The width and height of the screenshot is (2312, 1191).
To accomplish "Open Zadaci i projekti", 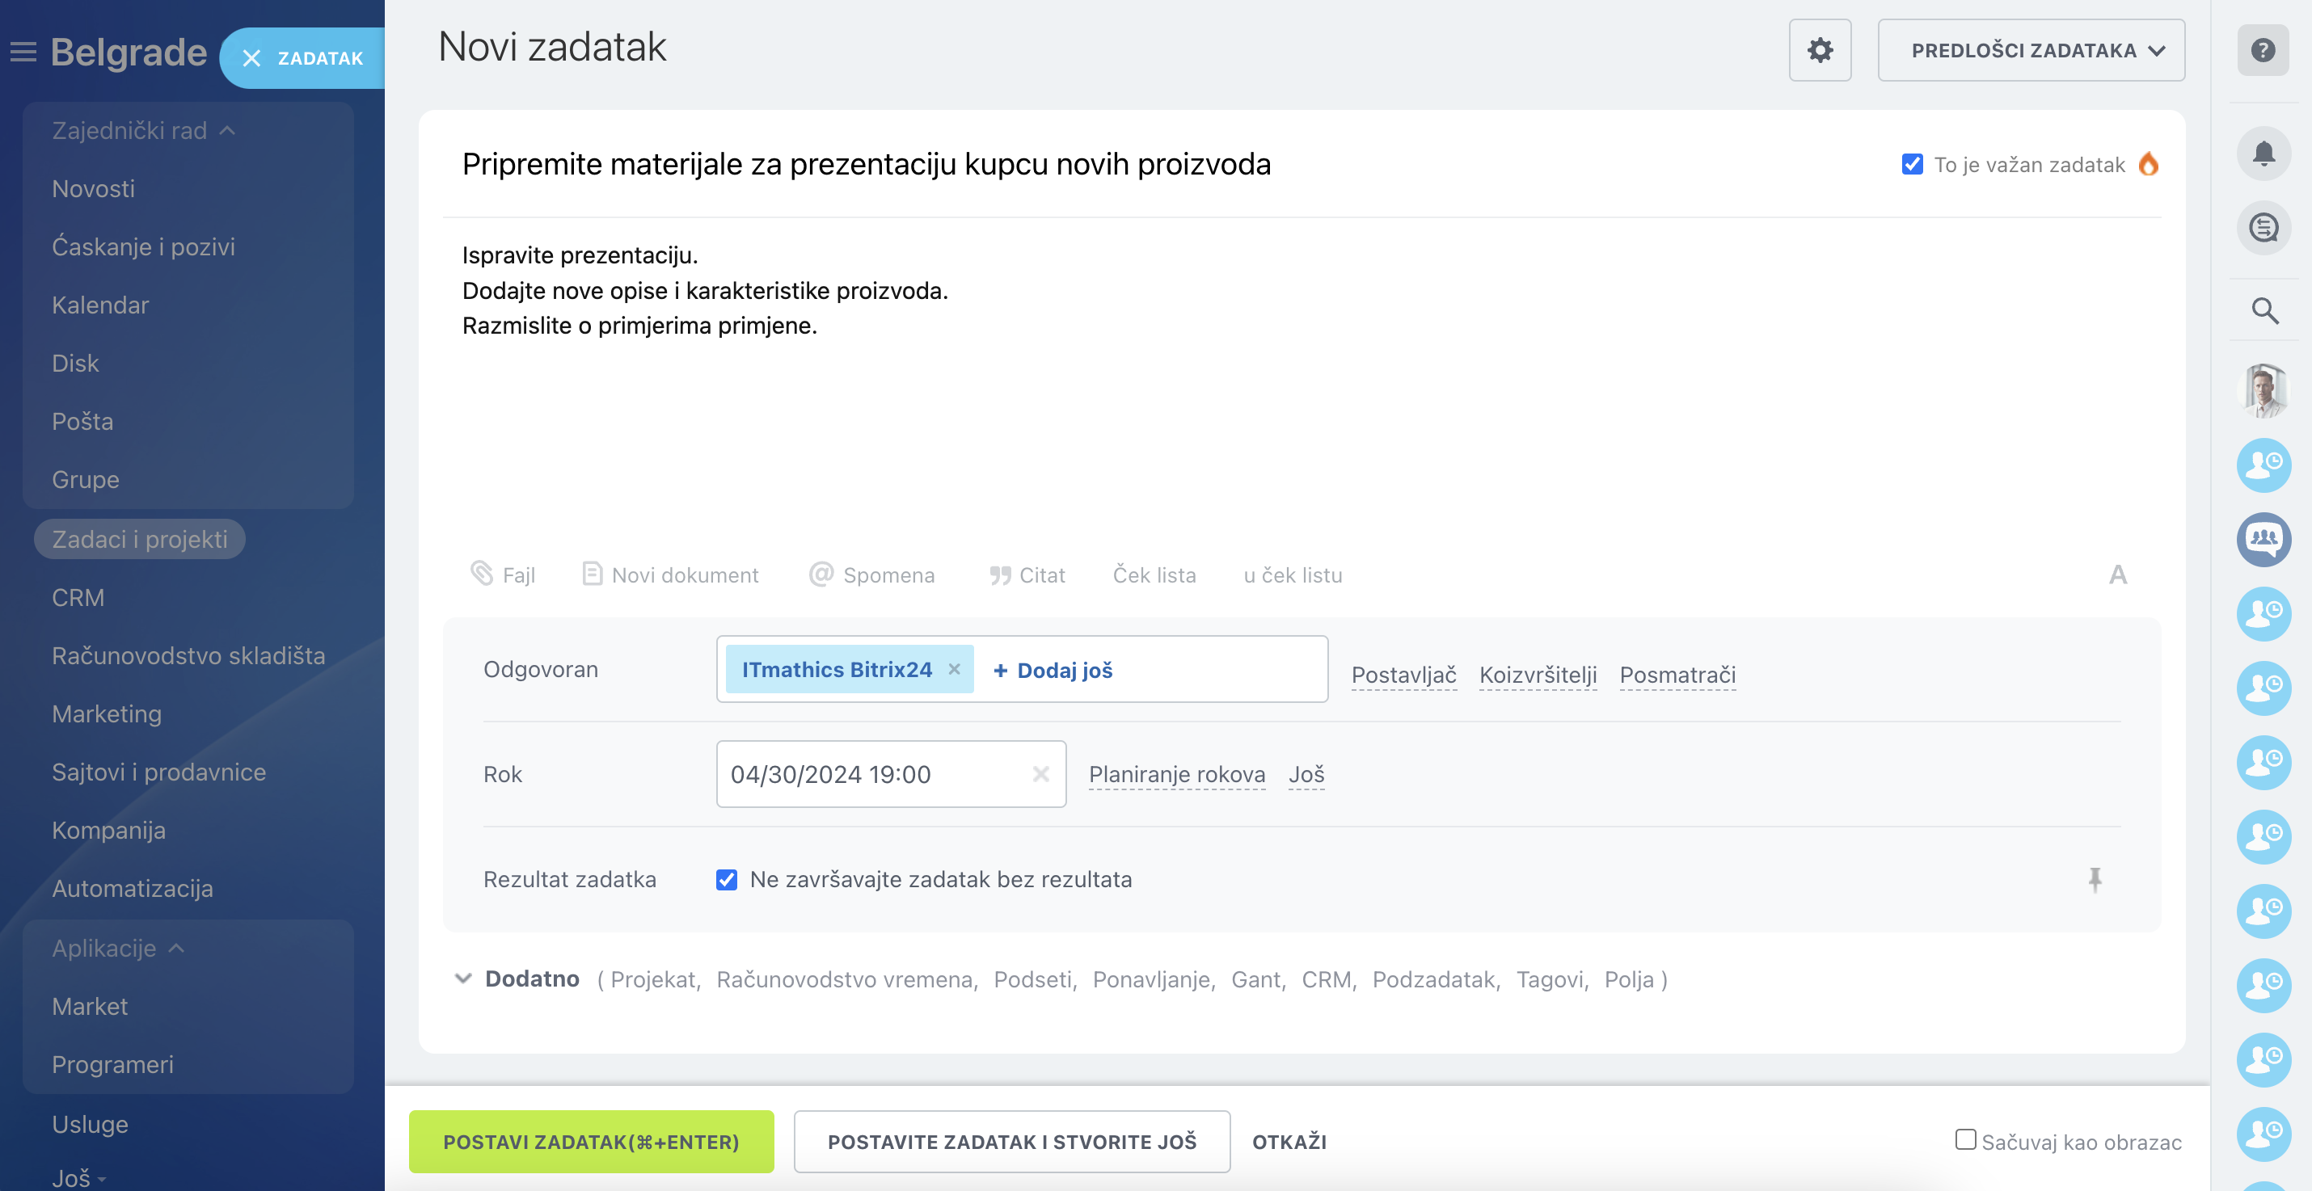I will [x=139, y=539].
